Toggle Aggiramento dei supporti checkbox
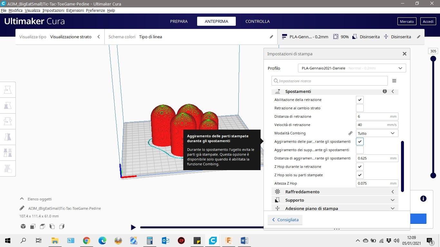 [360, 150]
